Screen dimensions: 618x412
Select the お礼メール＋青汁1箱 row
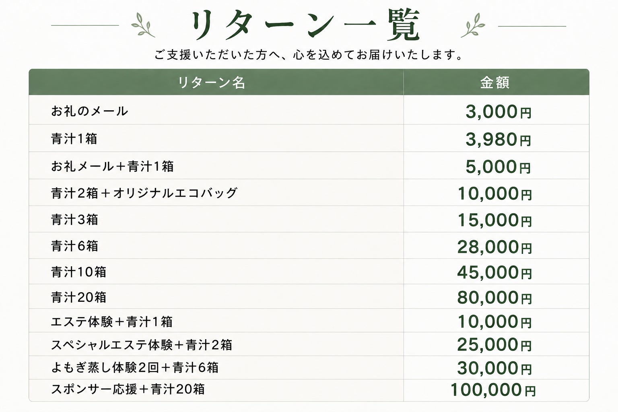pos(309,165)
